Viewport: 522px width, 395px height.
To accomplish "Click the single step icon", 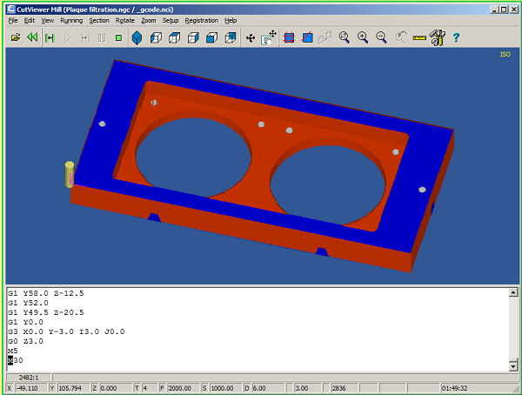I will [85, 37].
